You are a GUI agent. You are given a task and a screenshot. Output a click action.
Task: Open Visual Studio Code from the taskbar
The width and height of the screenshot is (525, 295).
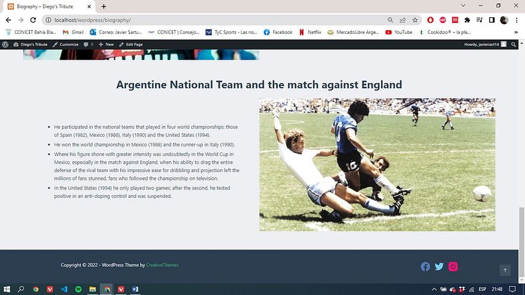pos(64,289)
